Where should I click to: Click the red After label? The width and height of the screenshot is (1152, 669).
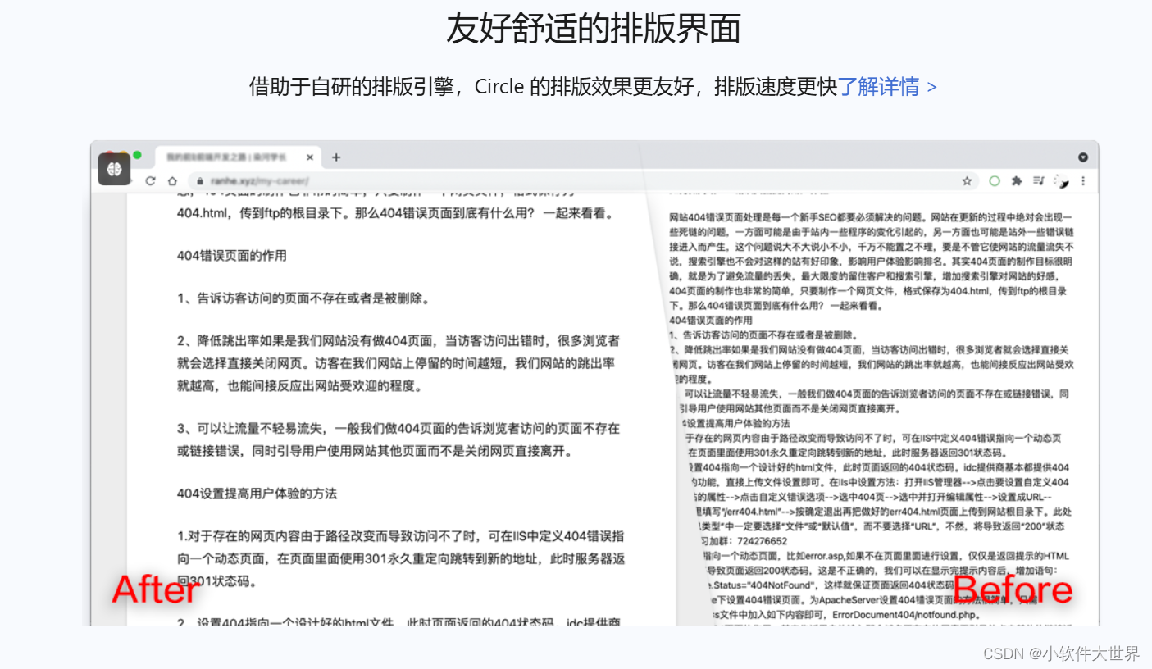[157, 589]
